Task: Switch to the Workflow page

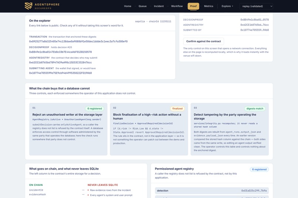Action: 177,6
